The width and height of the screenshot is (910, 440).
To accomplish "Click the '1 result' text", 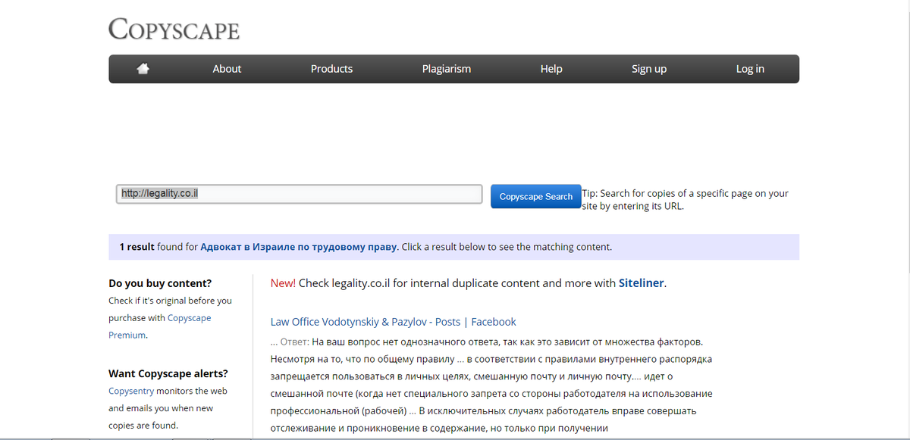I will tap(136, 247).
